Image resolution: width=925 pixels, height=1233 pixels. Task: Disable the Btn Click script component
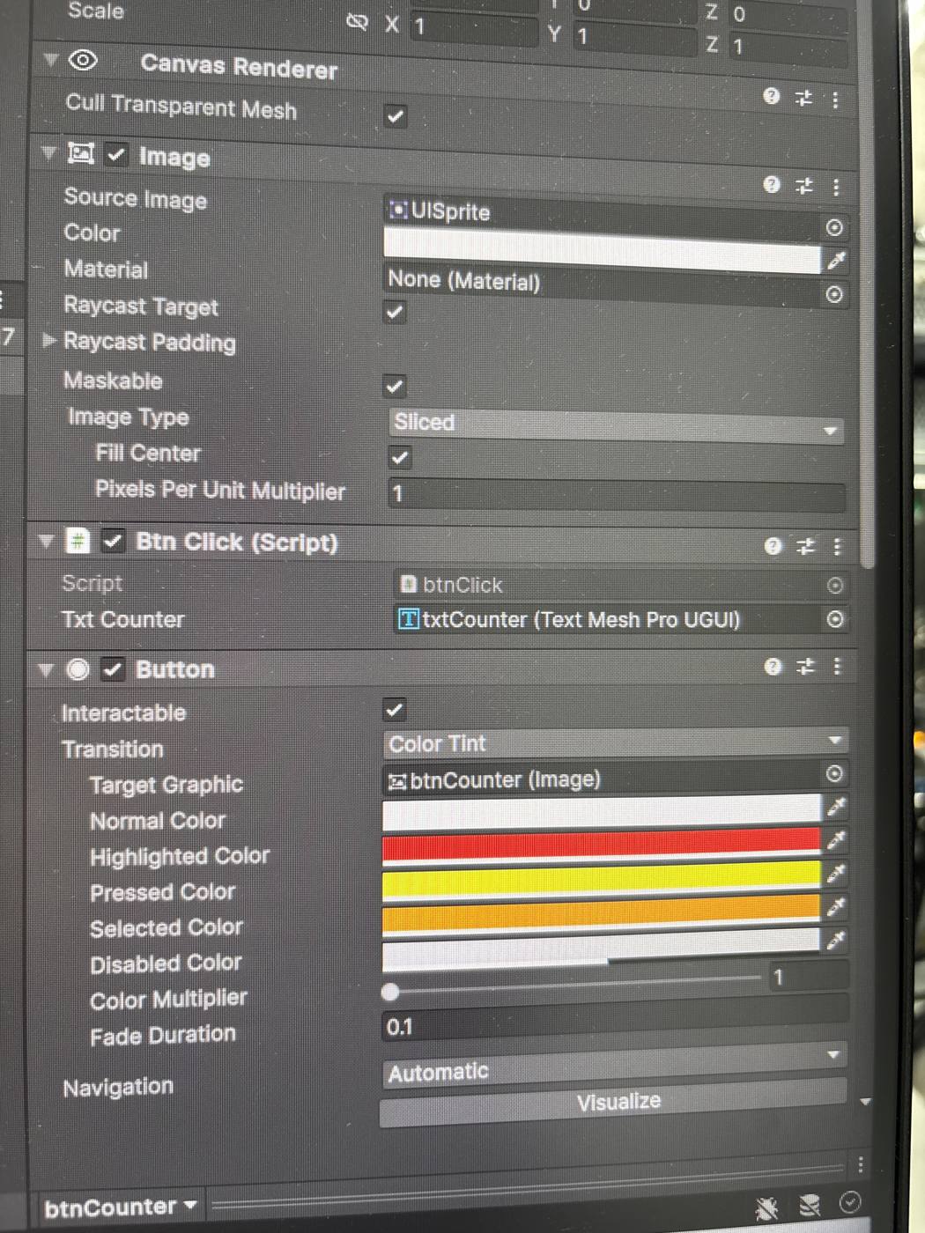click(x=113, y=541)
